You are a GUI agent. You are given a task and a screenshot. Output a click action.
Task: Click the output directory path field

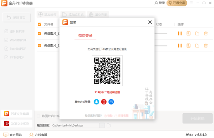76,125
